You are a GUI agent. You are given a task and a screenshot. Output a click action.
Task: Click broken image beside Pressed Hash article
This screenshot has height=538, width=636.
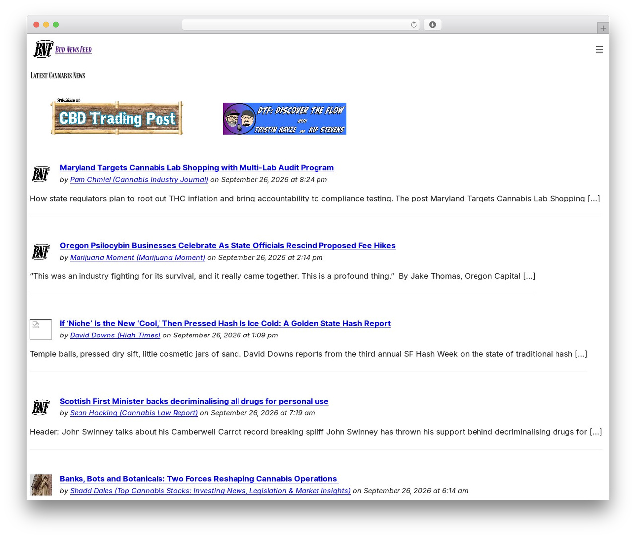click(41, 329)
